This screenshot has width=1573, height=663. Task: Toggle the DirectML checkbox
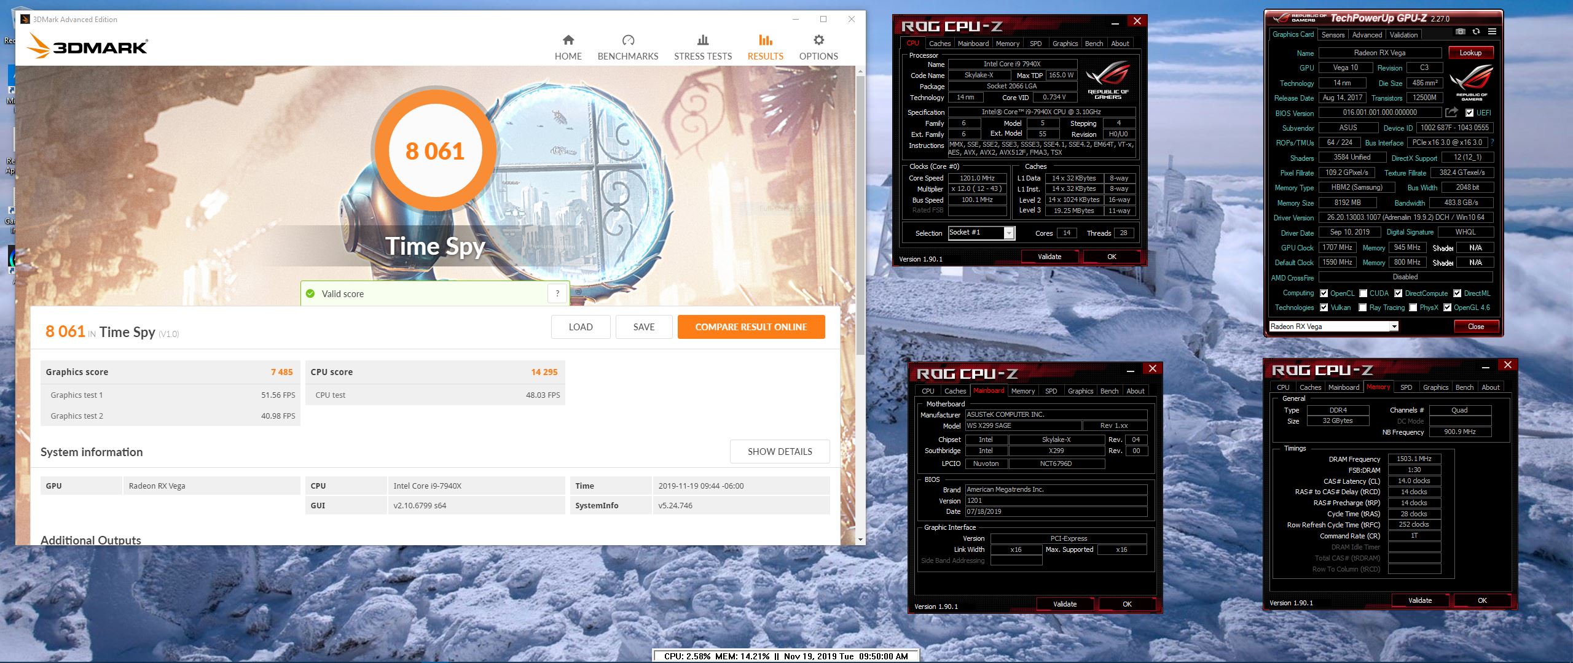coord(1457,293)
